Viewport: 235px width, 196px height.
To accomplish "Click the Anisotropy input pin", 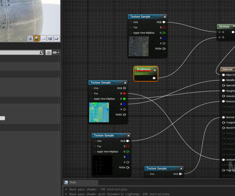I will pos(224,96).
